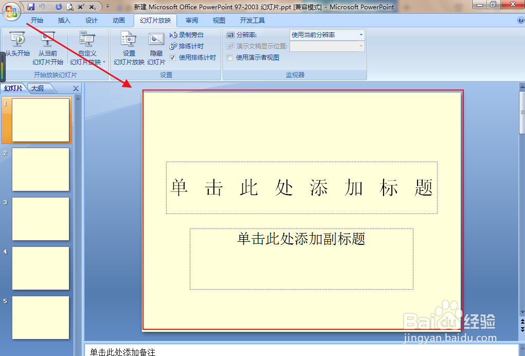Select slide 1 thumbnail
The width and height of the screenshot is (525, 356).
(x=41, y=120)
